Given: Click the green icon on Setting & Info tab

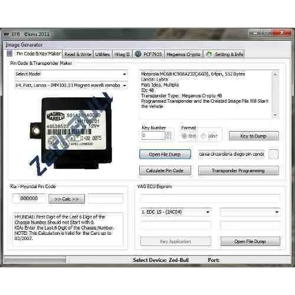Looking at the screenshot, I should click(x=209, y=54).
